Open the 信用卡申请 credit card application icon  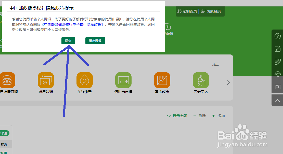(x=123, y=80)
